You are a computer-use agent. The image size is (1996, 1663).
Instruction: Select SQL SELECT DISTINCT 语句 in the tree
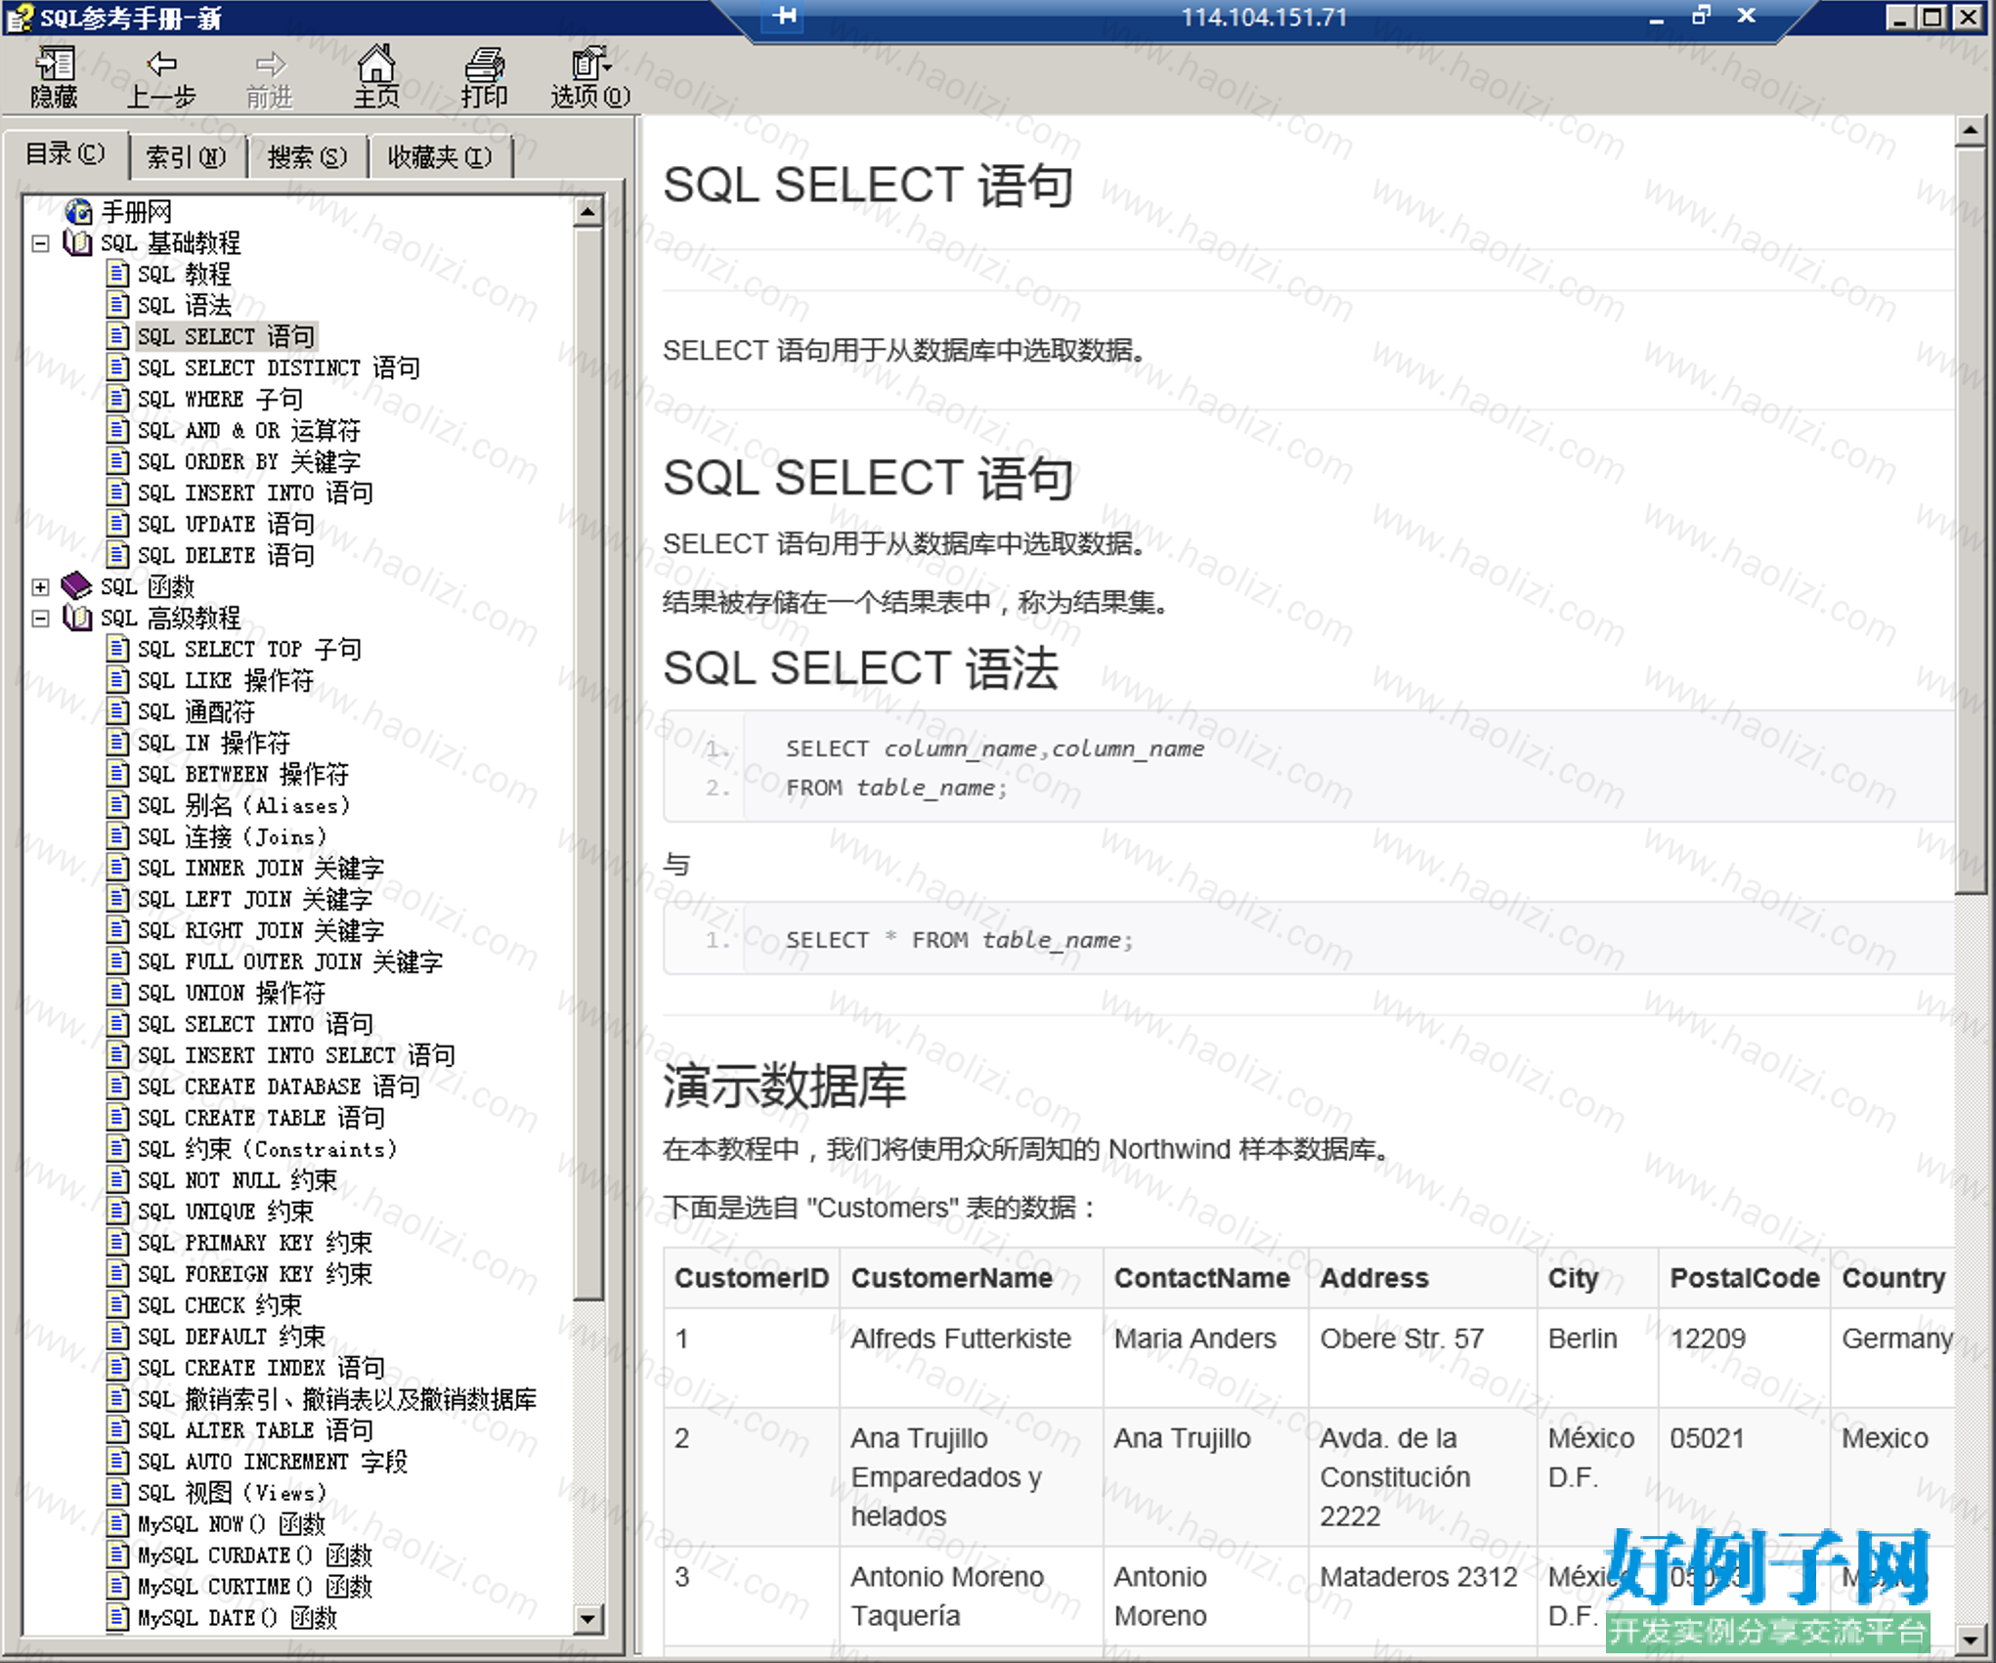279,368
